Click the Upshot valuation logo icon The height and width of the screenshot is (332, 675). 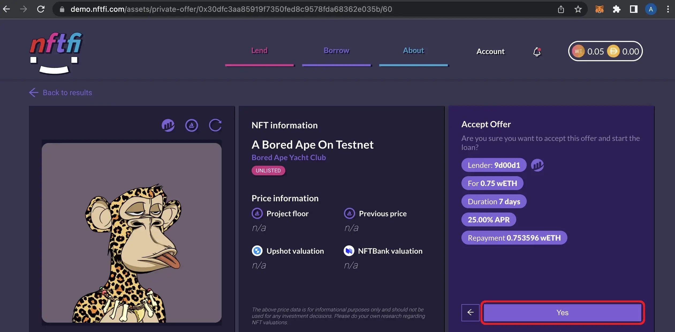tap(257, 251)
